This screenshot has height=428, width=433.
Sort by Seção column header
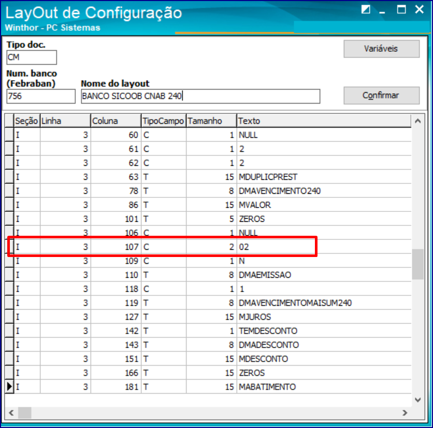(x=27, y=121)
